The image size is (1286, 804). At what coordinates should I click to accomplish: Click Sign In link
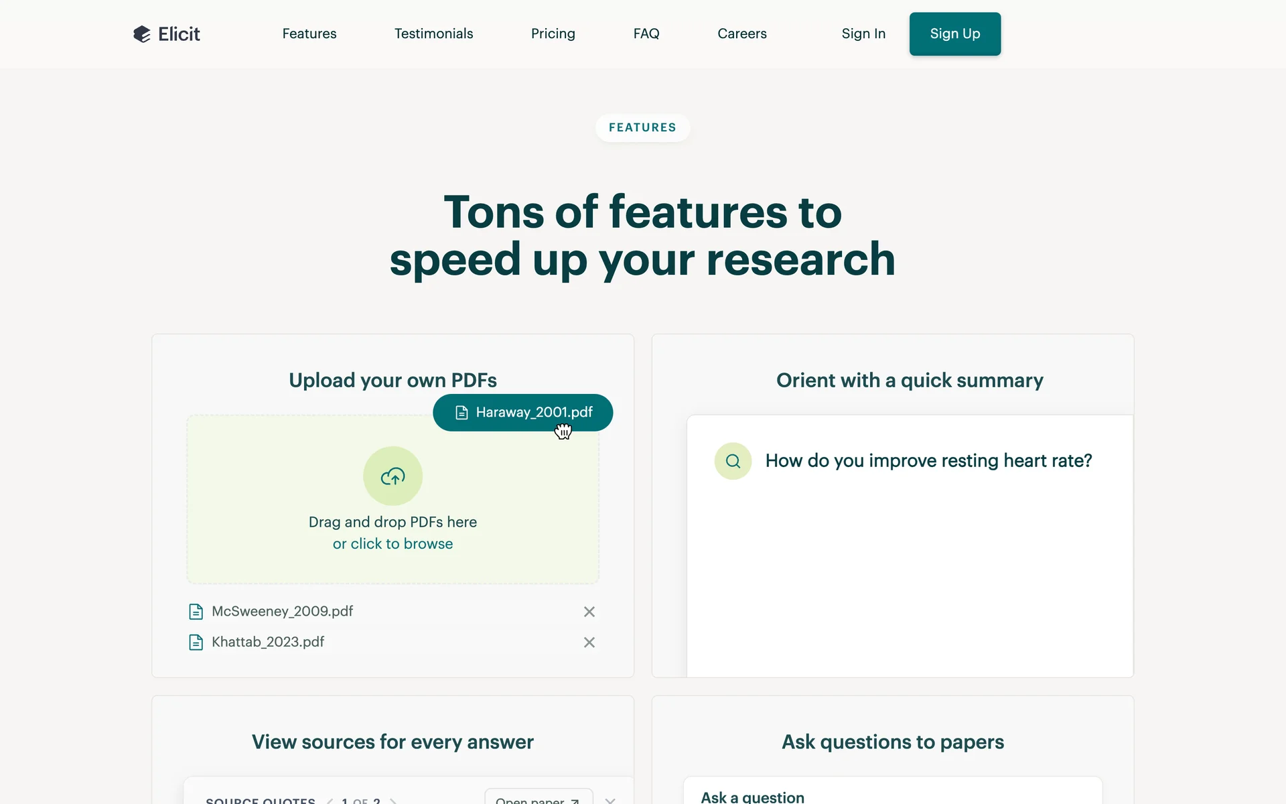[863, 33]
